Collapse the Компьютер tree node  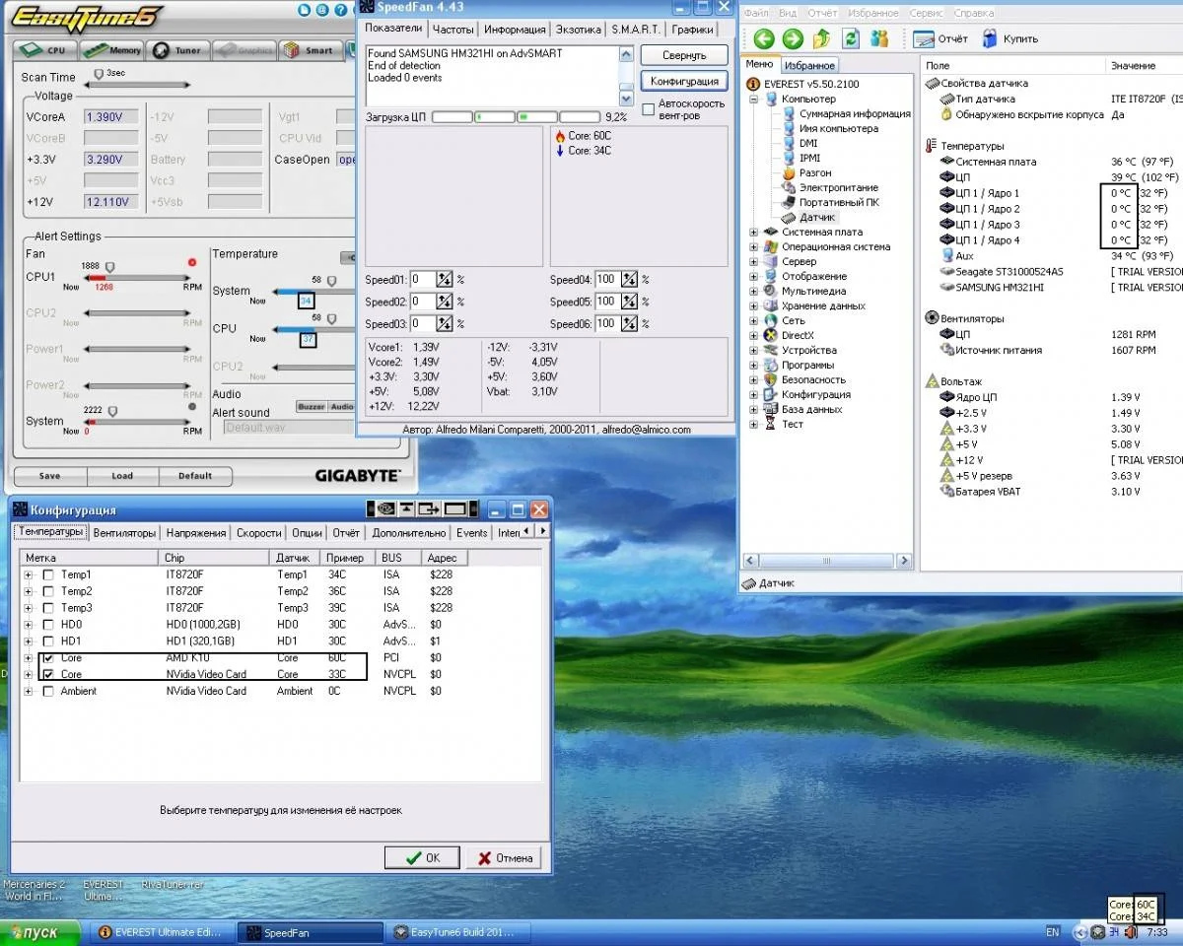click(x=753, y=100)
